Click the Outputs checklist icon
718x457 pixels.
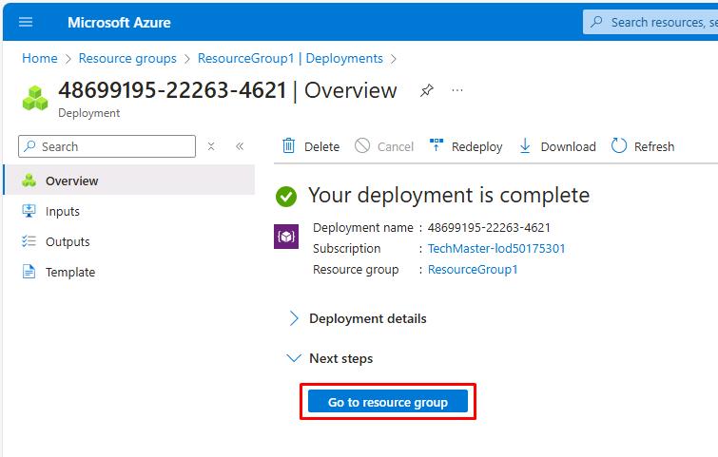click(x=29, y=241)
